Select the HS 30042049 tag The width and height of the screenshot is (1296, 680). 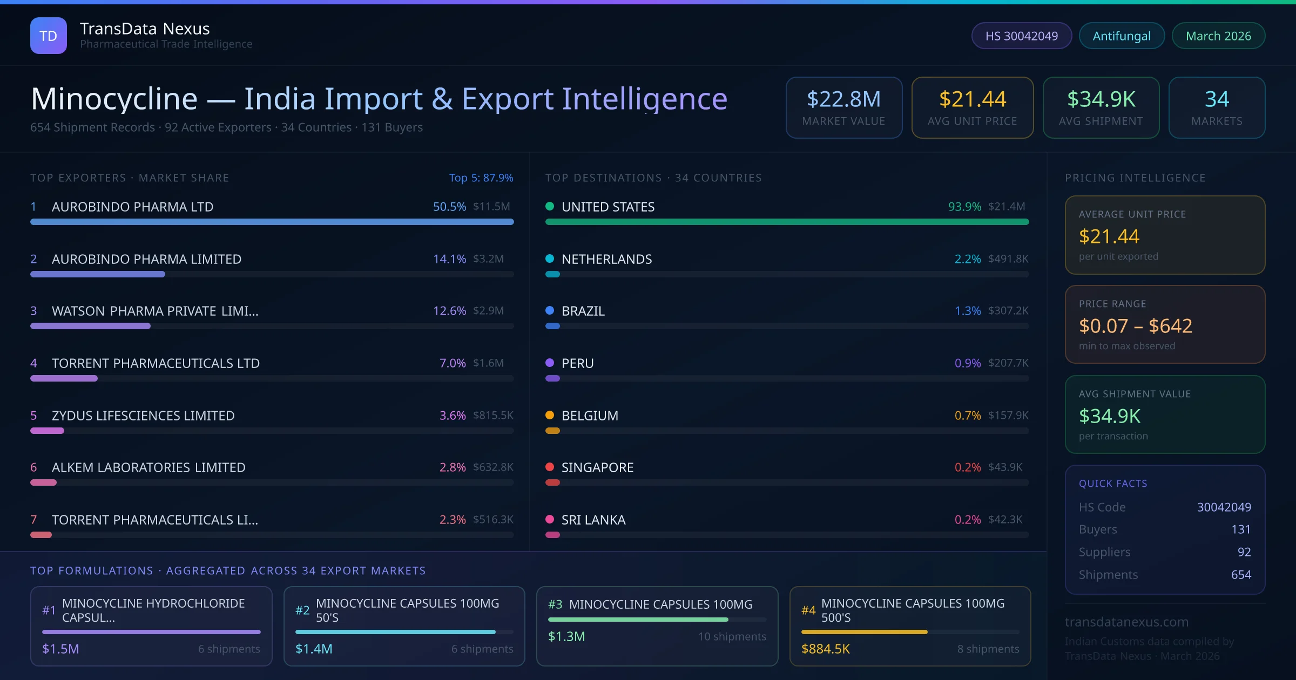[1021, 36]
